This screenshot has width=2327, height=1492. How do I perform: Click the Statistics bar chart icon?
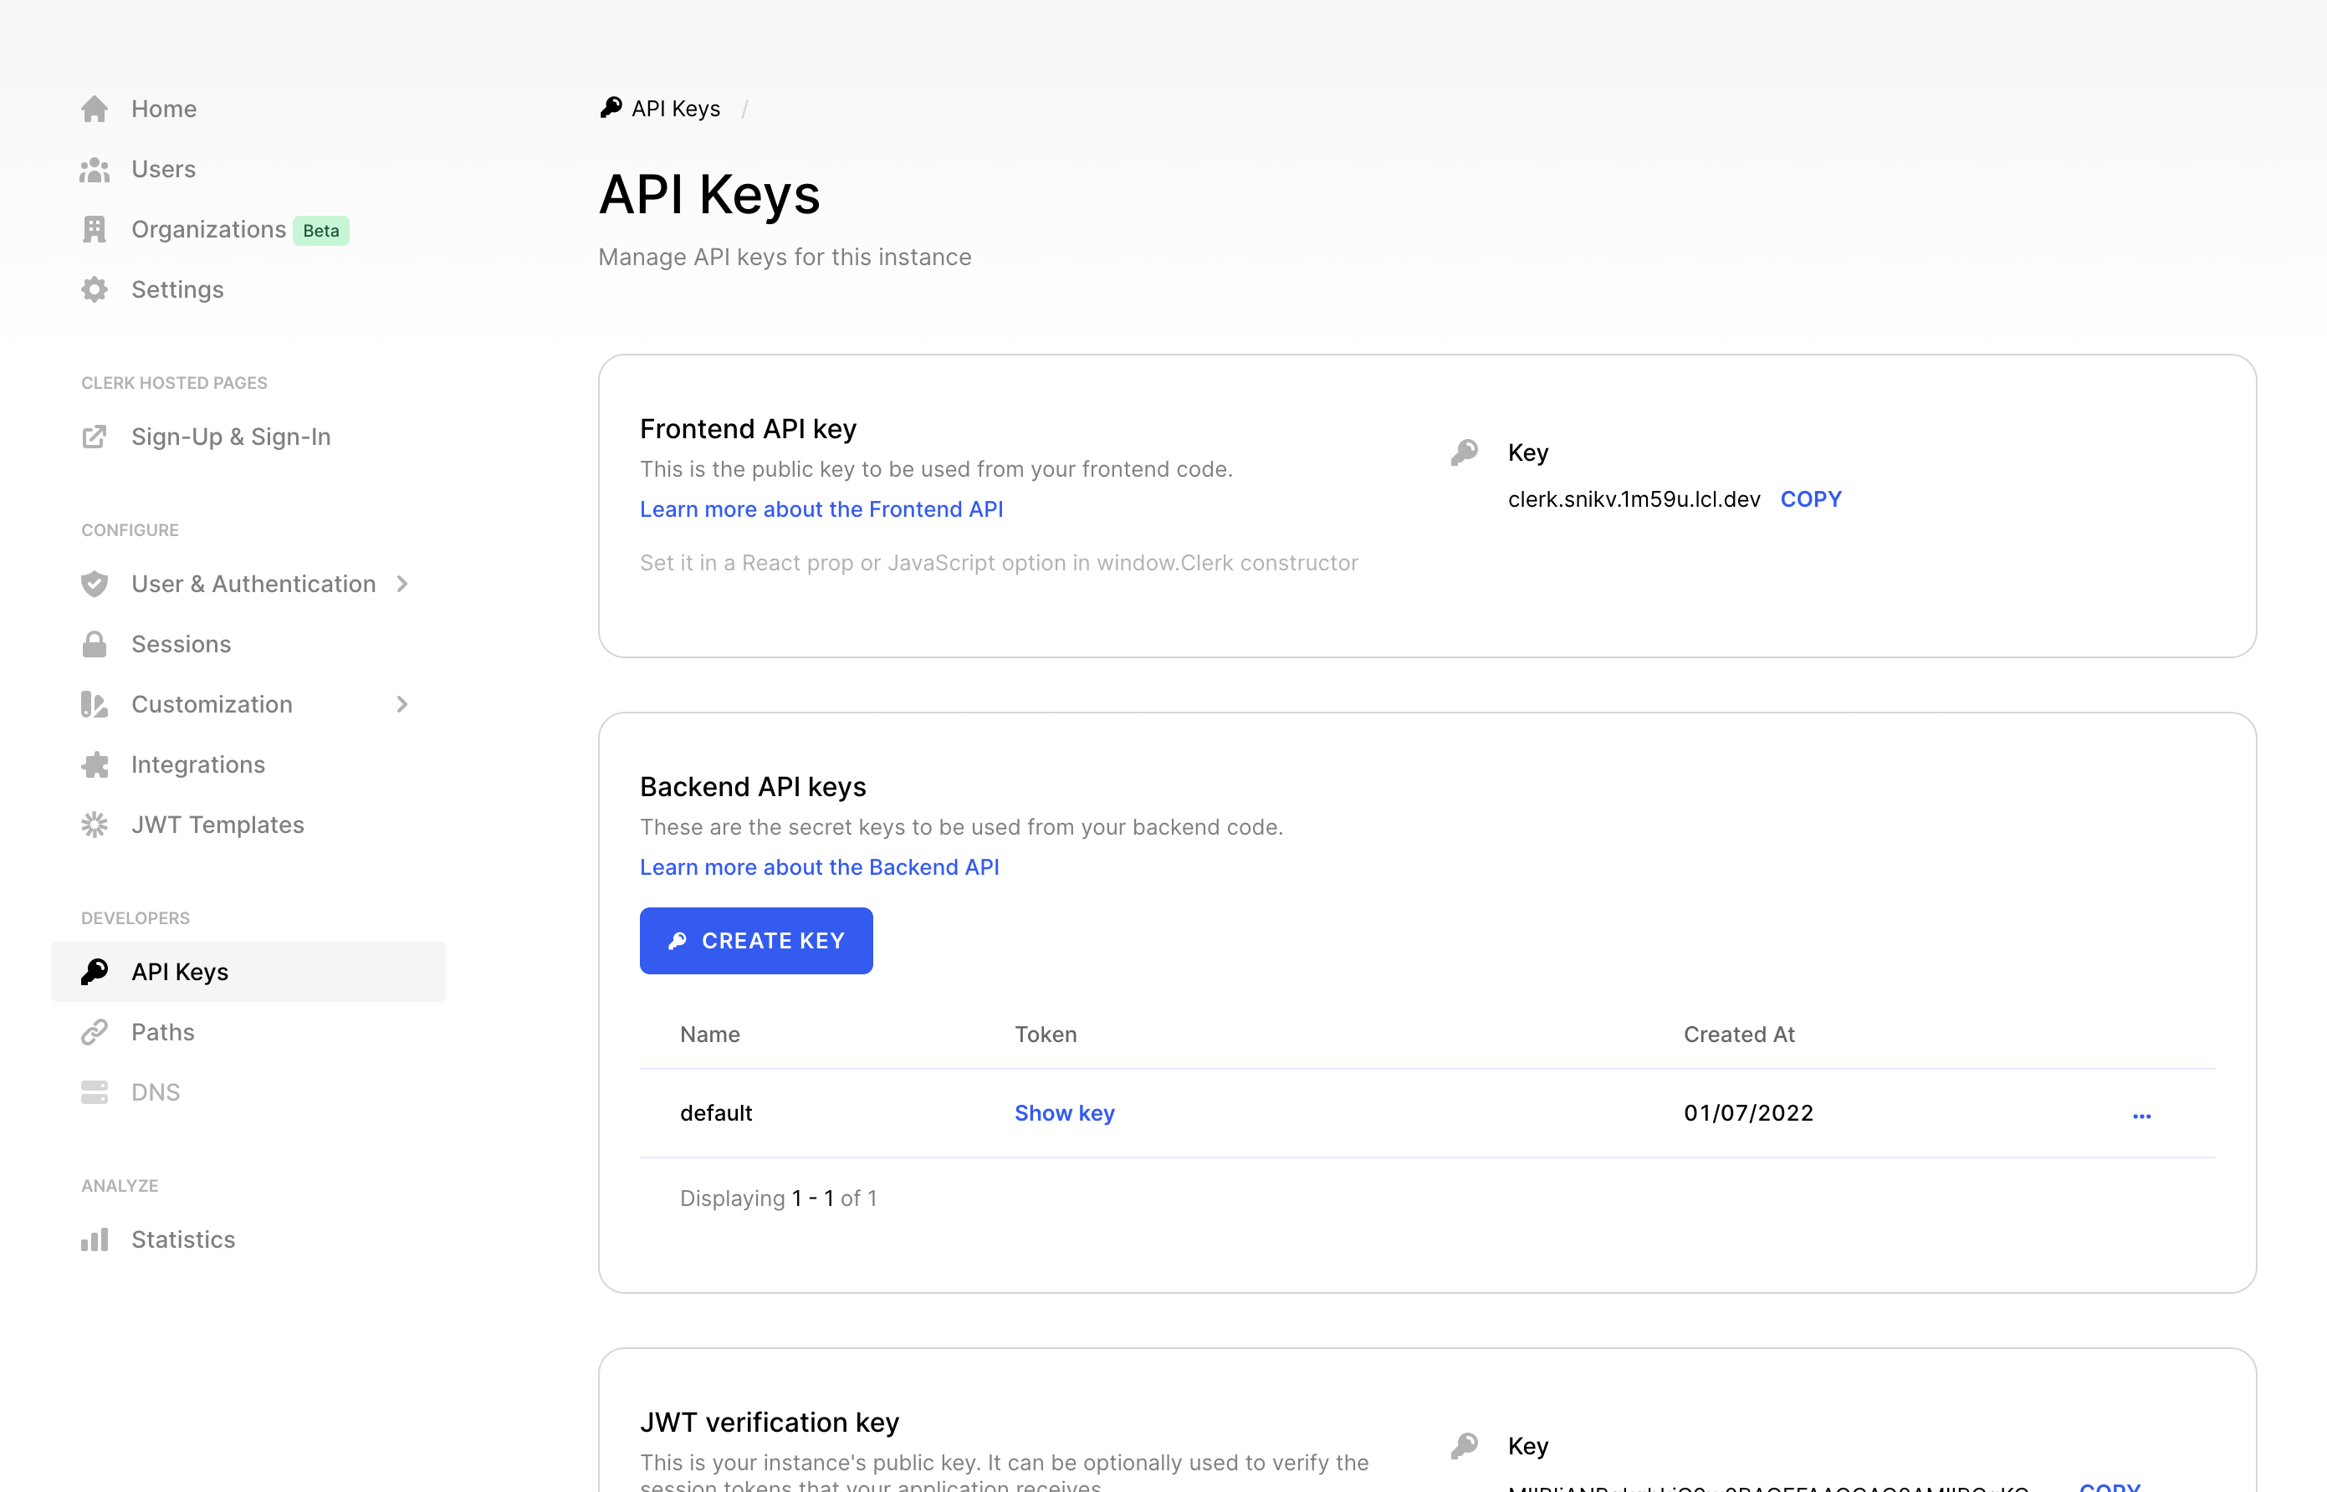pyautogui.click(x=94, y=1239)
